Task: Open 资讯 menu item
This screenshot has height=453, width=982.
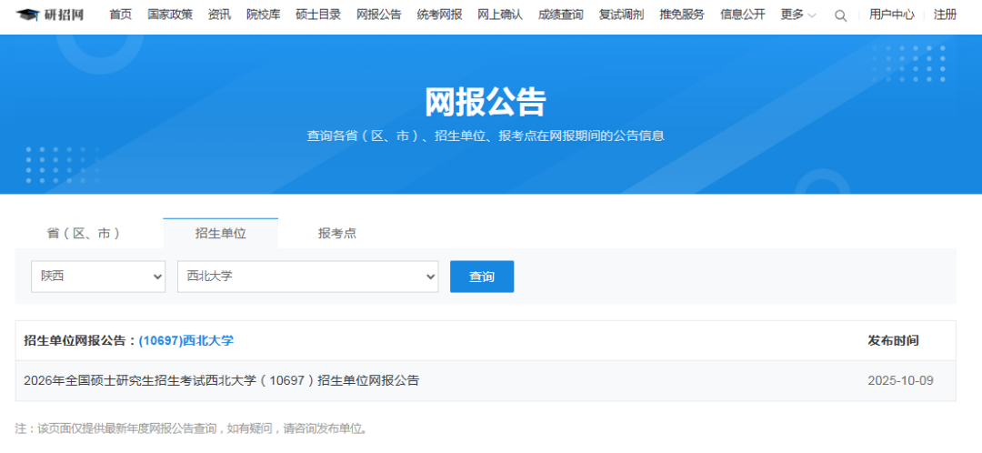Action: pos(219,15)
